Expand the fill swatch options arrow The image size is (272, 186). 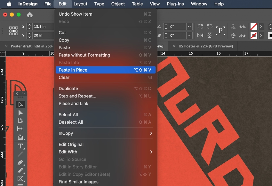click(x=261, y=27)
